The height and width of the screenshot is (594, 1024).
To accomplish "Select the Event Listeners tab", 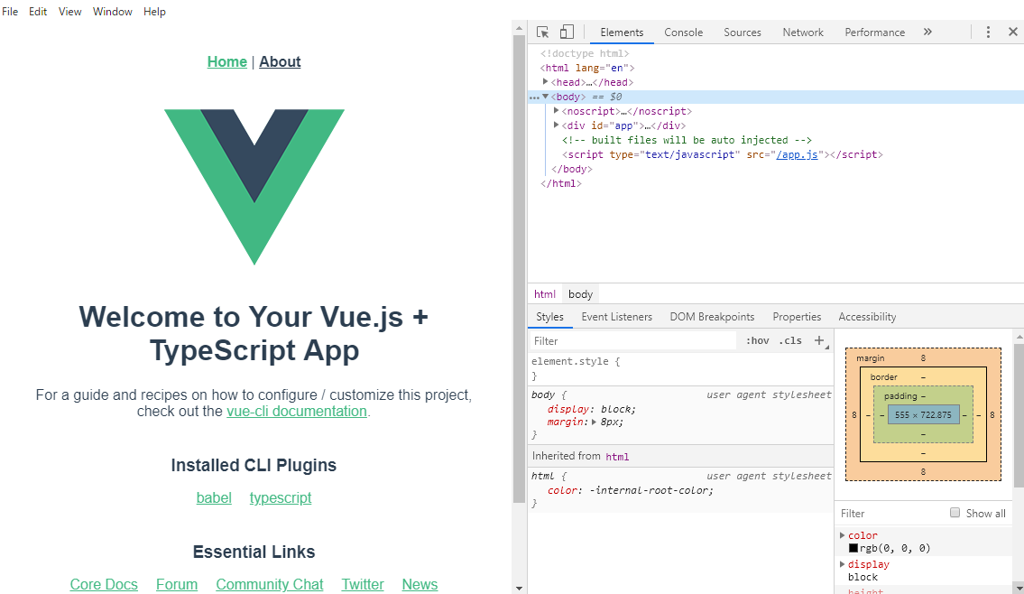I will [617, 317].
